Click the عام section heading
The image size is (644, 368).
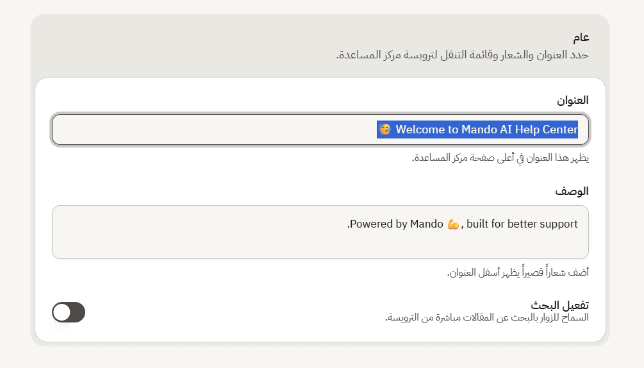point(581,37)
